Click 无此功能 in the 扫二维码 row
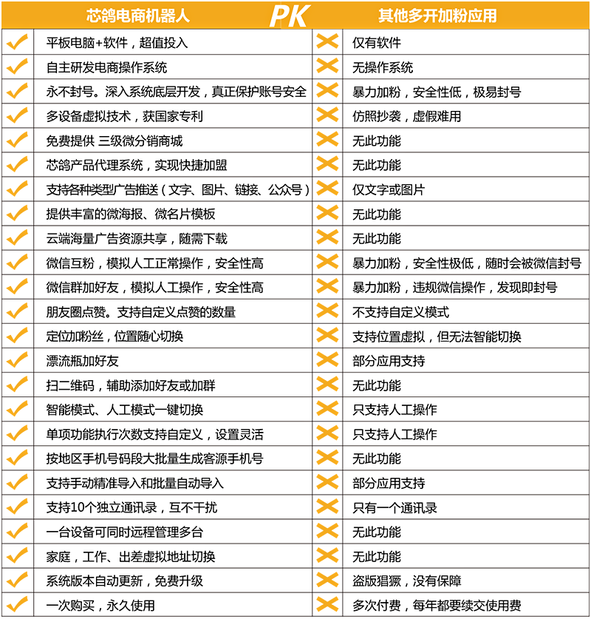591x619 pixels. 377,385
